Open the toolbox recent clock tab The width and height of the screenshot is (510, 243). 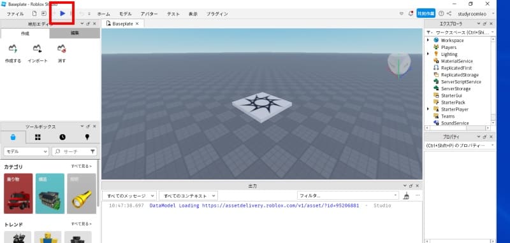[62, 137]
